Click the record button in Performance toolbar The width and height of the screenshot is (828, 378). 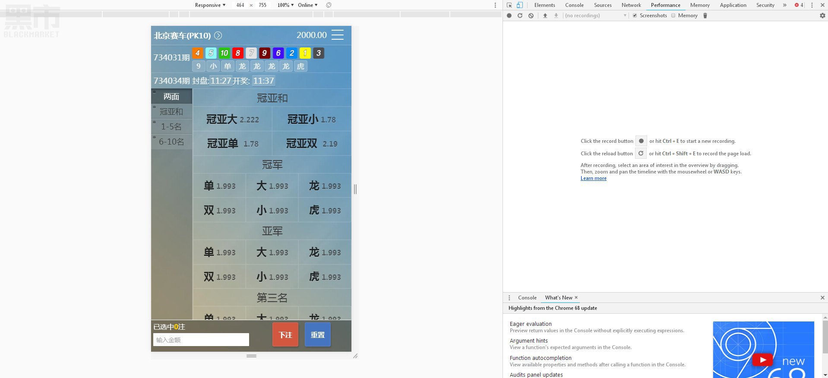509,16
